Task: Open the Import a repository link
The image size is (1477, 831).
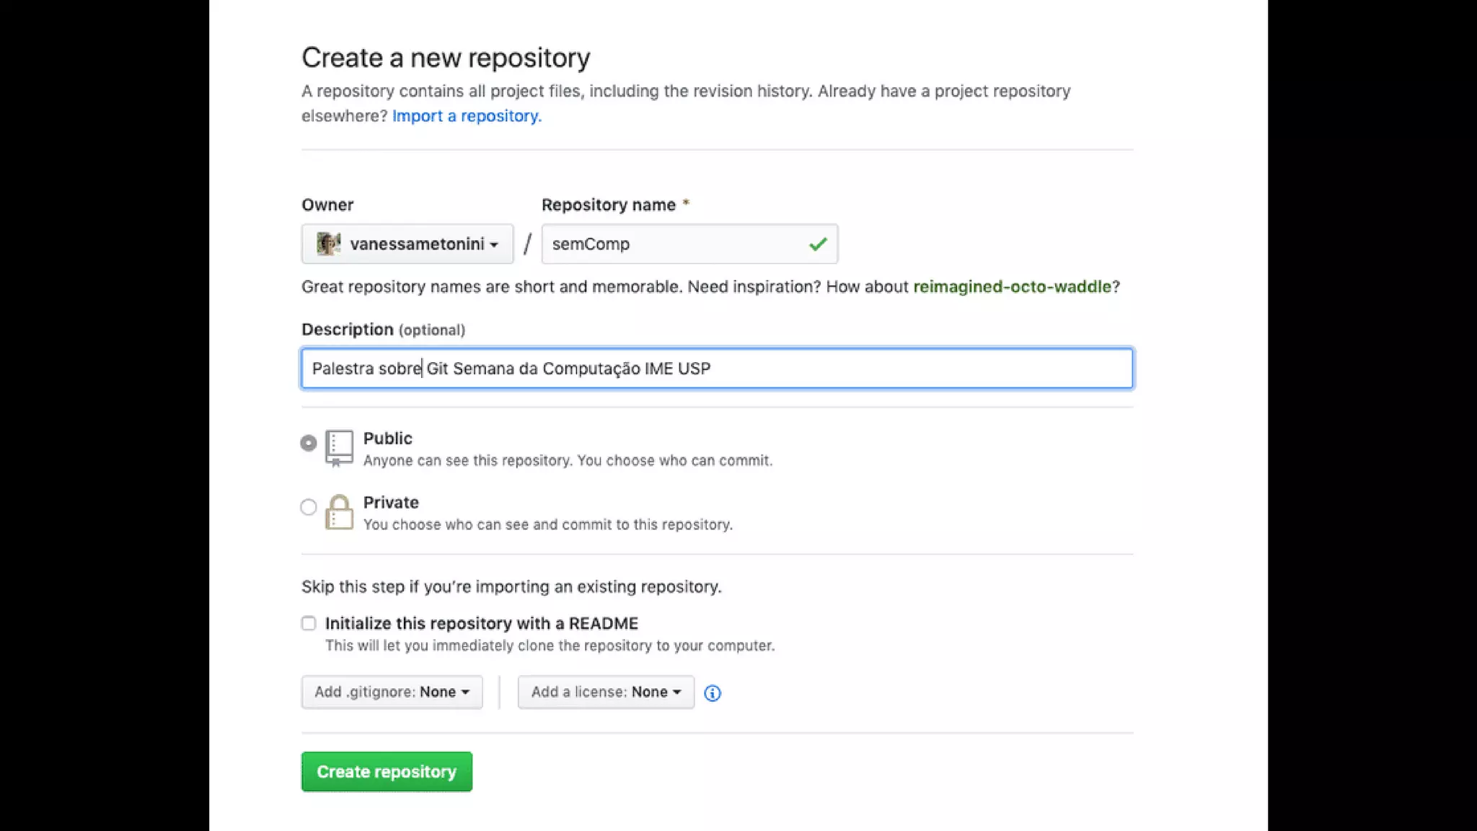Action: click(467, 116)
